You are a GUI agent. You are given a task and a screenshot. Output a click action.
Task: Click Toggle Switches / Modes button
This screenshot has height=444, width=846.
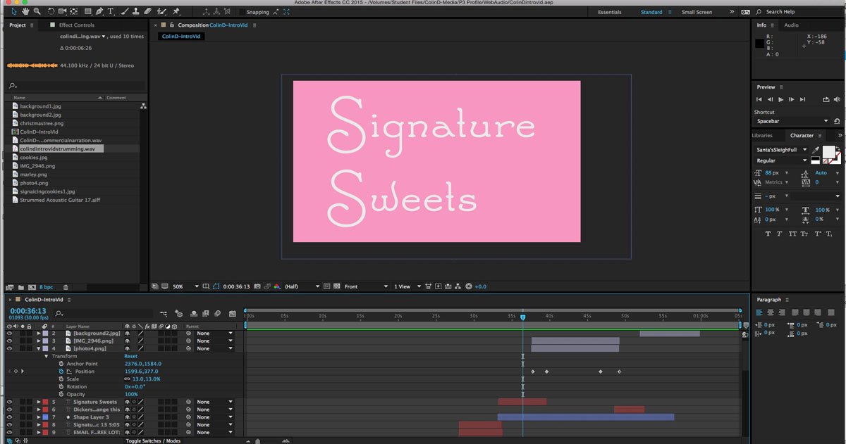[x=153, y=440]
